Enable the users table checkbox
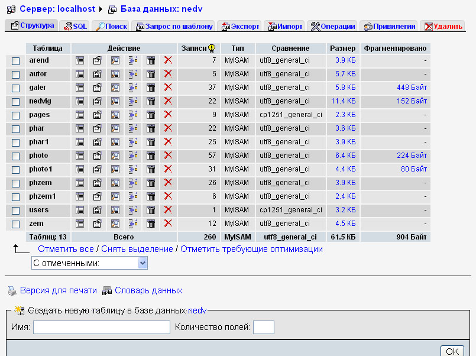Image resolution: width=476 pixels, height=356 pixels. [x=15, y=211]
